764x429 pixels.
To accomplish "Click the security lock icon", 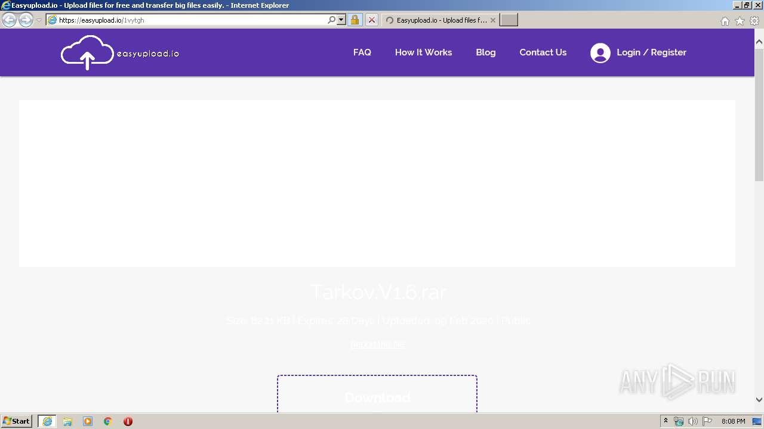I will pyautogui.click(x=355, y=20).
